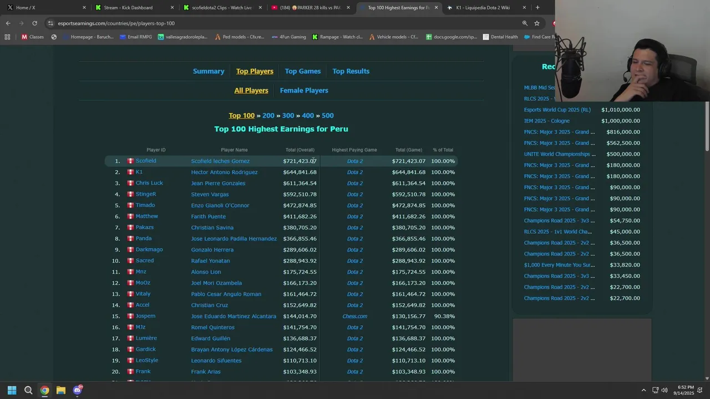710x399 pixels.
Task: Close the K1 - Liquipedia Dota 2 Wiki tab
Action: [x=524, y=8]
